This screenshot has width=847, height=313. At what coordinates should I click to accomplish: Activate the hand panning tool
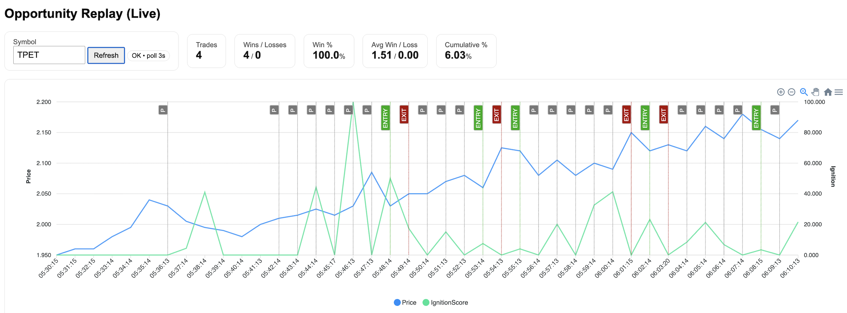coord(815,92)
